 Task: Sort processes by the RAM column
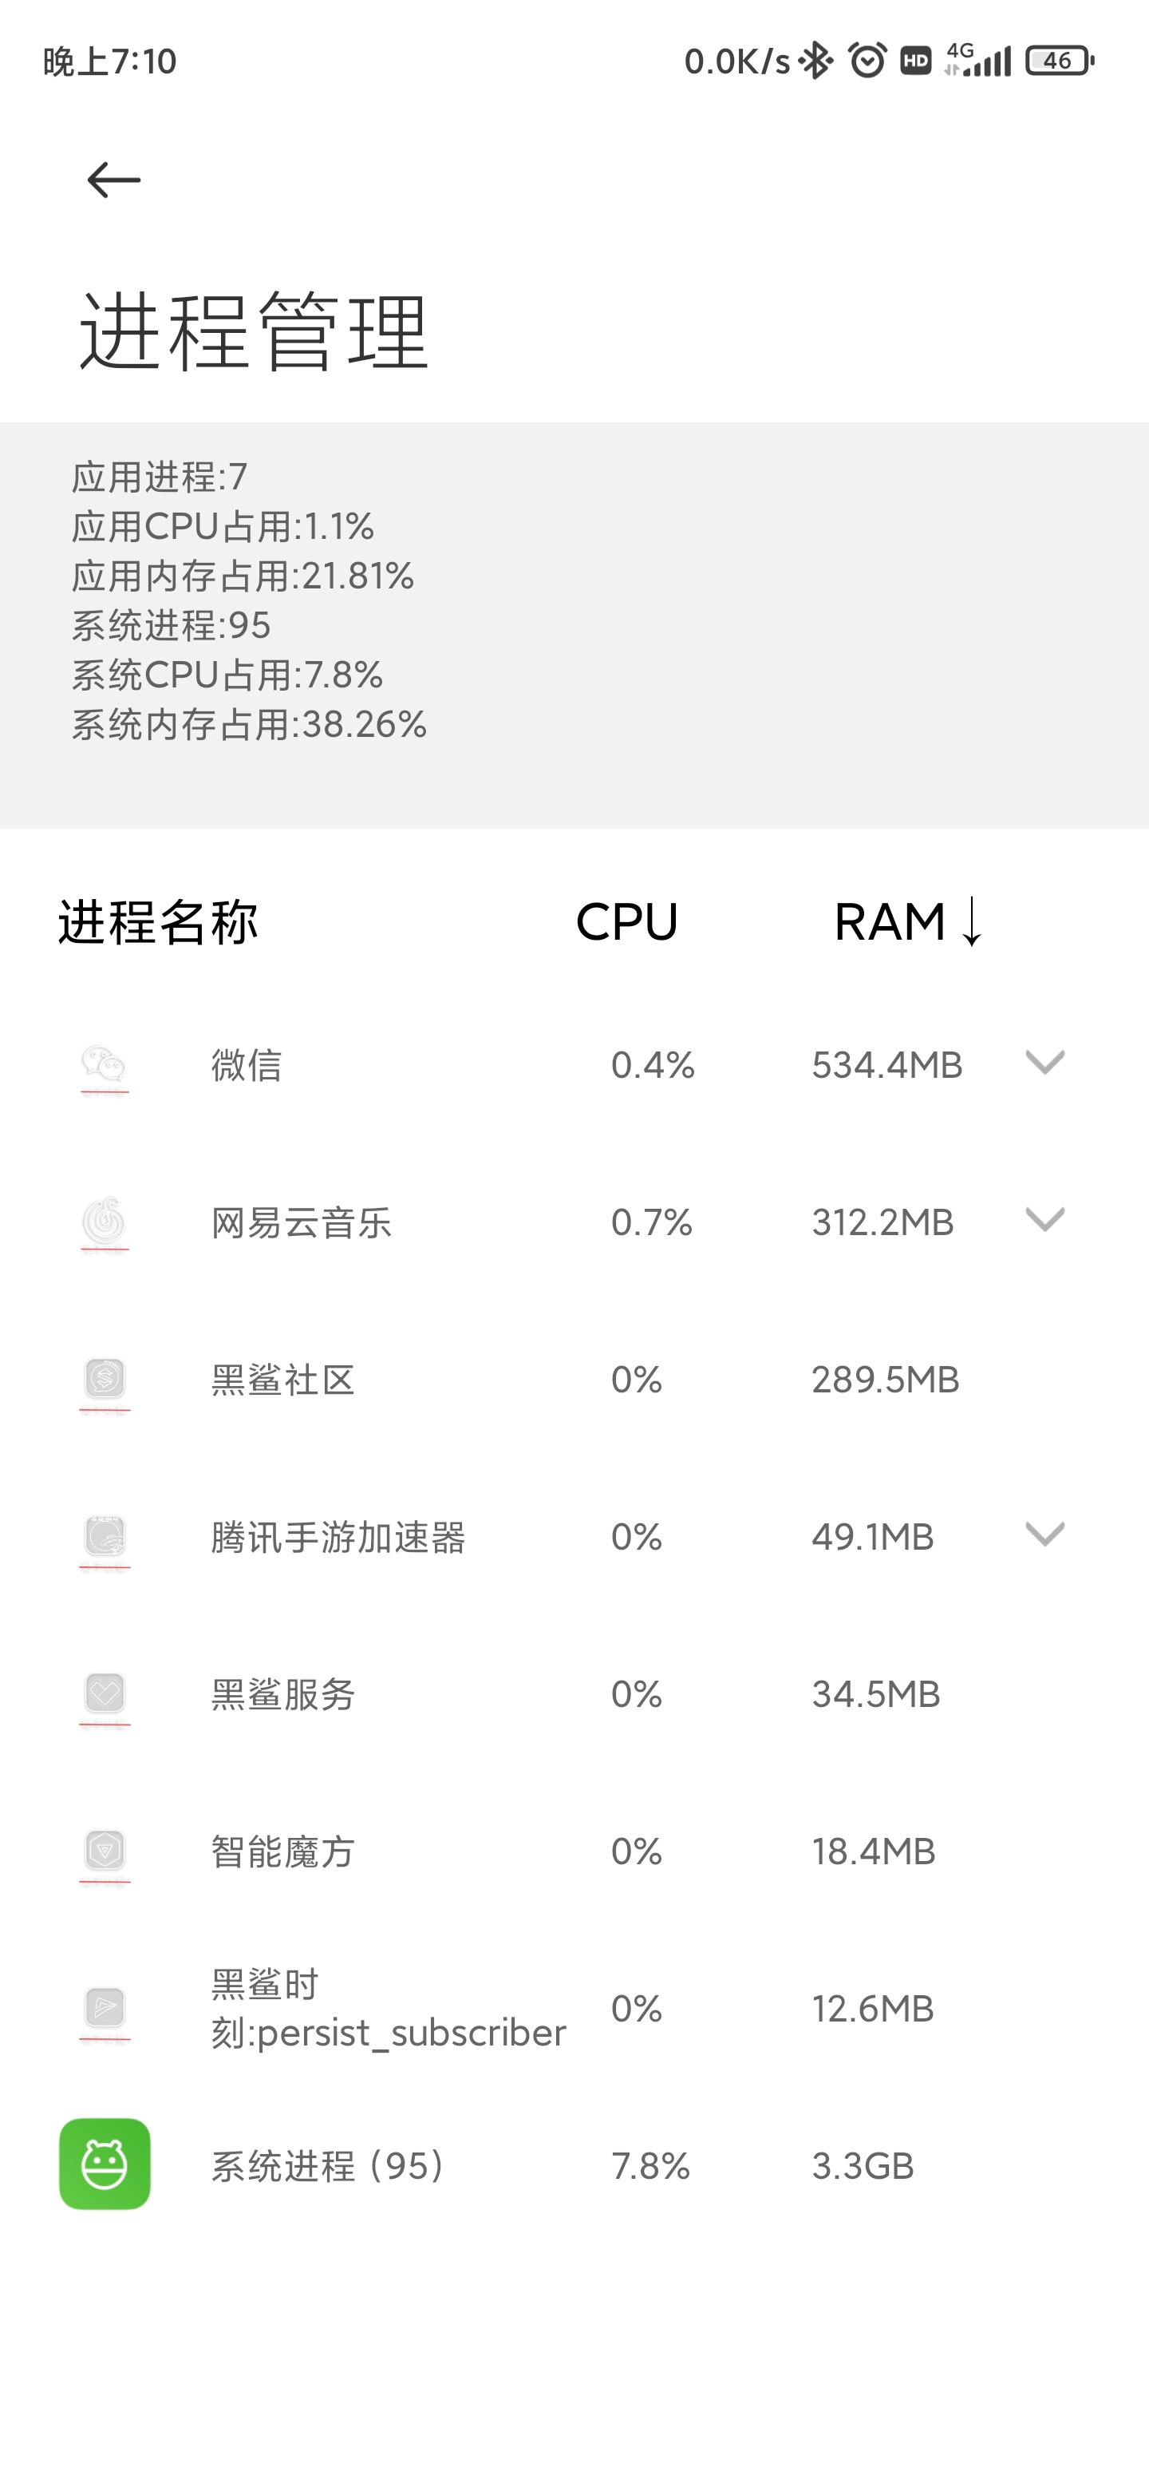click(906, 921)
